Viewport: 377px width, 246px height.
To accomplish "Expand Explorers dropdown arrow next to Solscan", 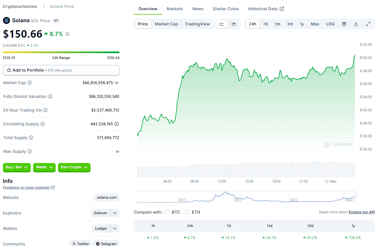I will [x=115, y=213].
